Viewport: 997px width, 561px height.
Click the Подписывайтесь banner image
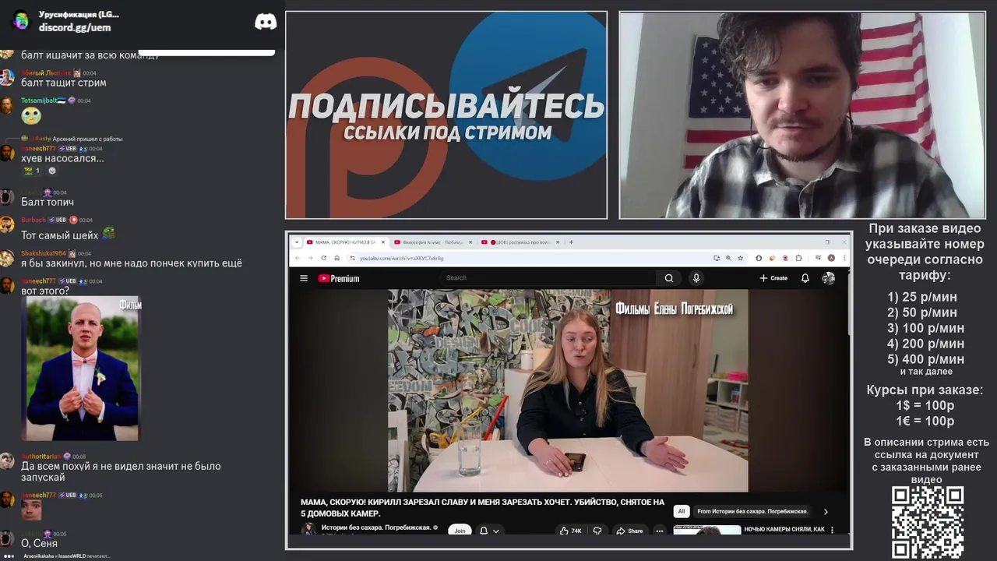446,115
